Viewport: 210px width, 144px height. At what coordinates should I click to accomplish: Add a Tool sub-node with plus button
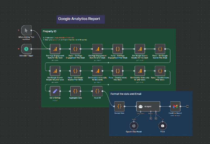coord(156,119)
